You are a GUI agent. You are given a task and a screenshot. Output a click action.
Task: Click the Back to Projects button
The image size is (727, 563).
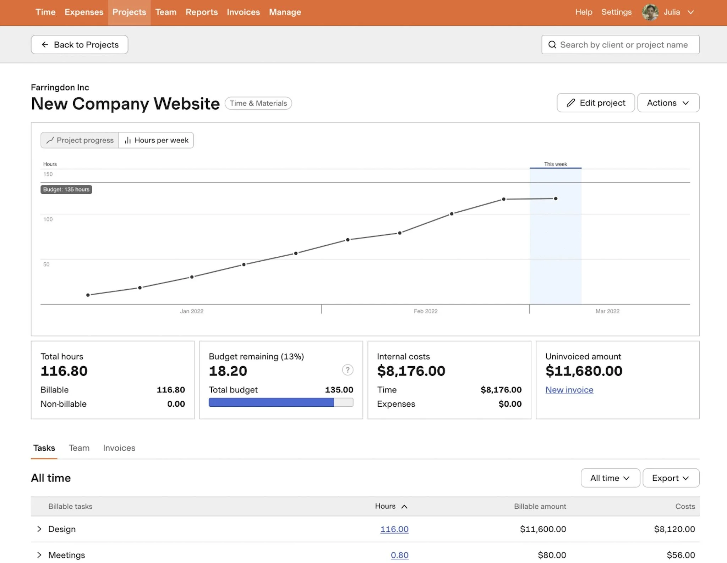tap(79, 44)
